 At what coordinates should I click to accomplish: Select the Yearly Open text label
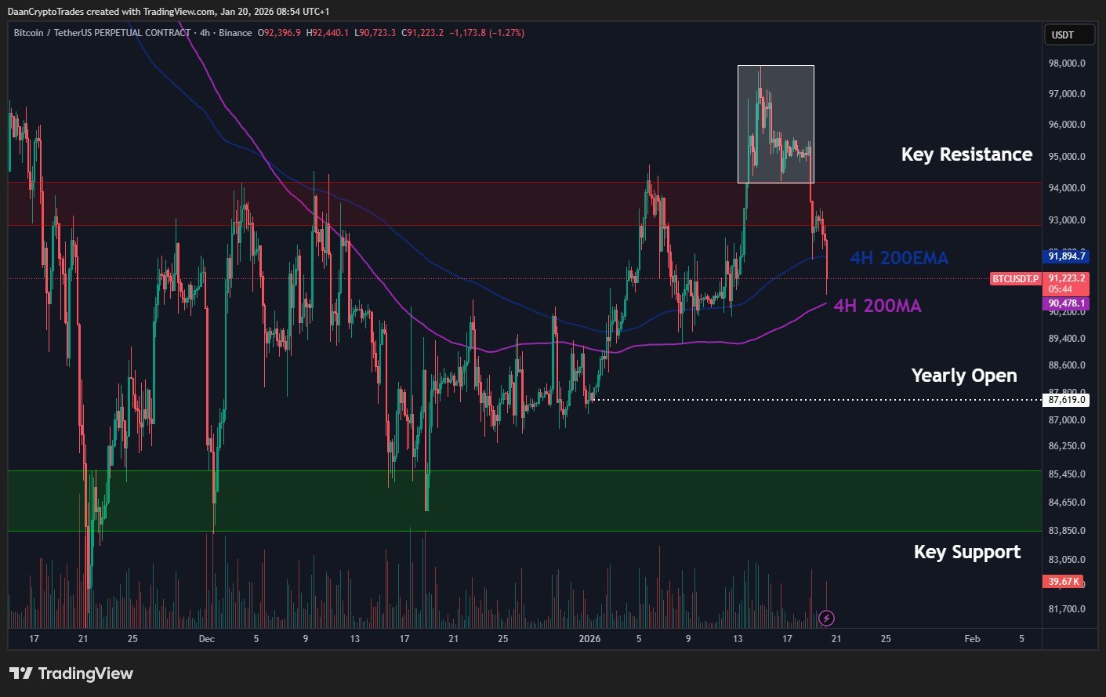tap(963, 376)
